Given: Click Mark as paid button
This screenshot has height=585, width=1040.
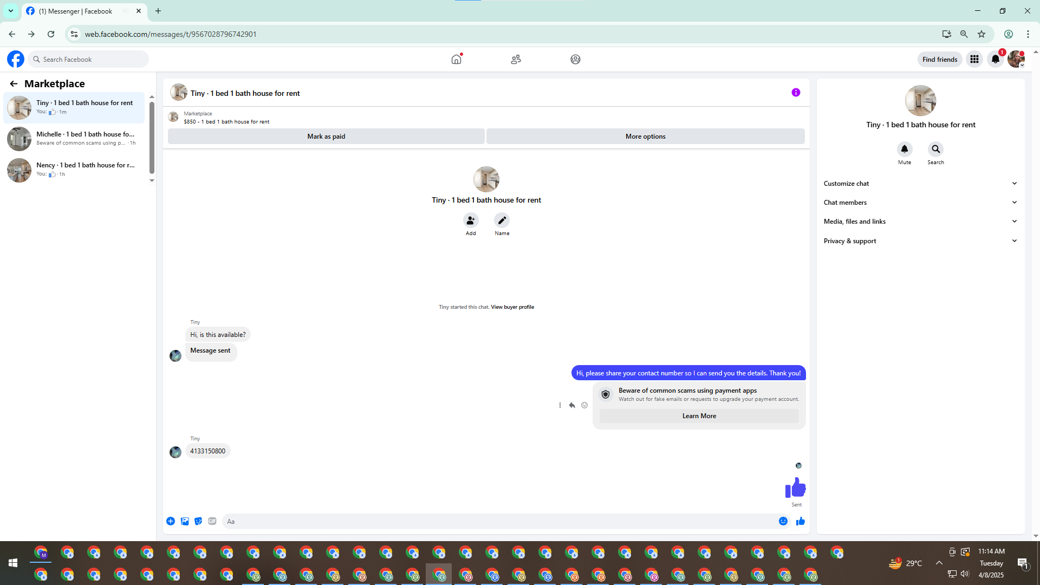Looking at the screenshot, I should [x=326, y=136].
